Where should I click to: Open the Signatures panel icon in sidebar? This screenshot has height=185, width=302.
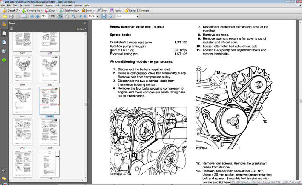(4, 51)
